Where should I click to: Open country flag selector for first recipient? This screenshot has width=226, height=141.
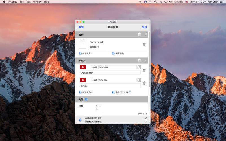pos(83,67)
